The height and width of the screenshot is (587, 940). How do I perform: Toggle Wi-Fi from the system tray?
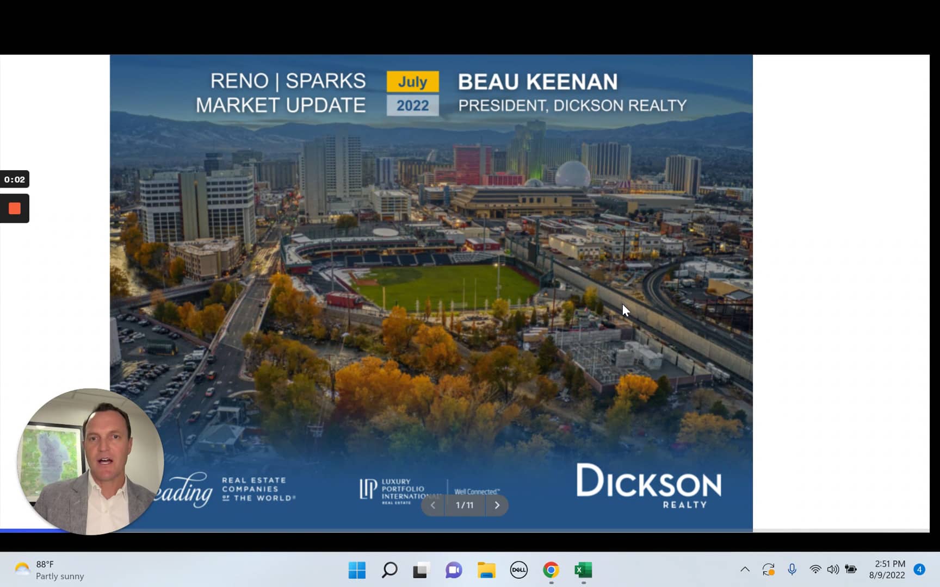[x=815, y=570]
